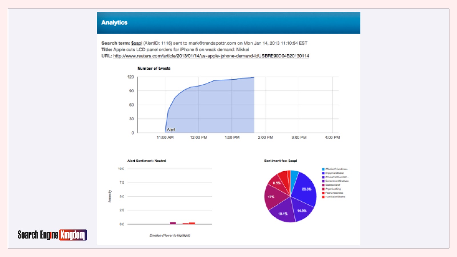The width and height of the screenshot is (457, 257).
Task: Select the Sadness/Grief legend entry
Action: (x=331, y=185)
